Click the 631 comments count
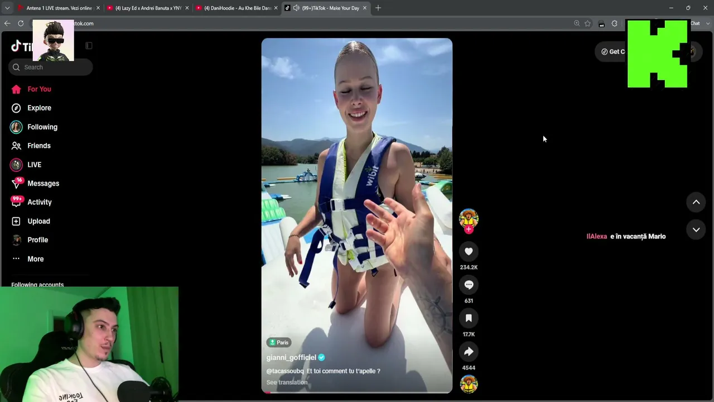The height and width of the screenshot is (402, 714). pyautogui.click(x=469, y=301)
